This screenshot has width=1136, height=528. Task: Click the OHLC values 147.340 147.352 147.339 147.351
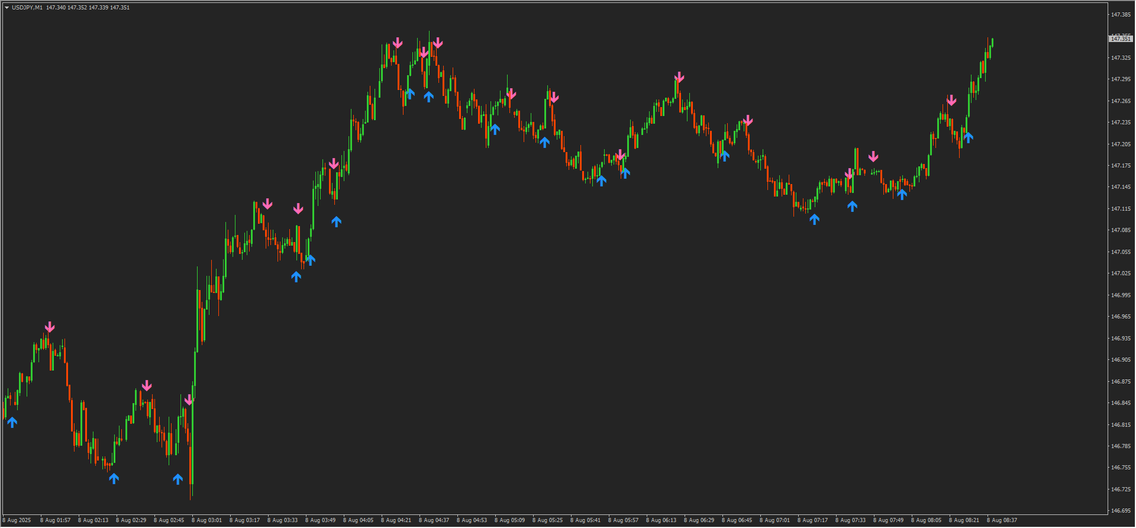pyautogui.click(x=88, y=8)
